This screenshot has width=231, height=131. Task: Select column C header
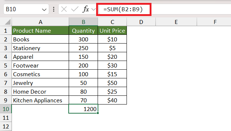coord(112,22)
